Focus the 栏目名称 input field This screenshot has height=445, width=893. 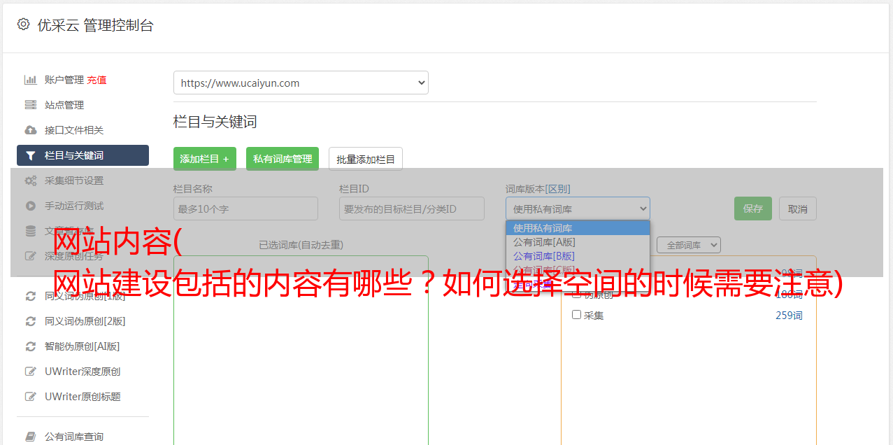(x=245, y=209)
